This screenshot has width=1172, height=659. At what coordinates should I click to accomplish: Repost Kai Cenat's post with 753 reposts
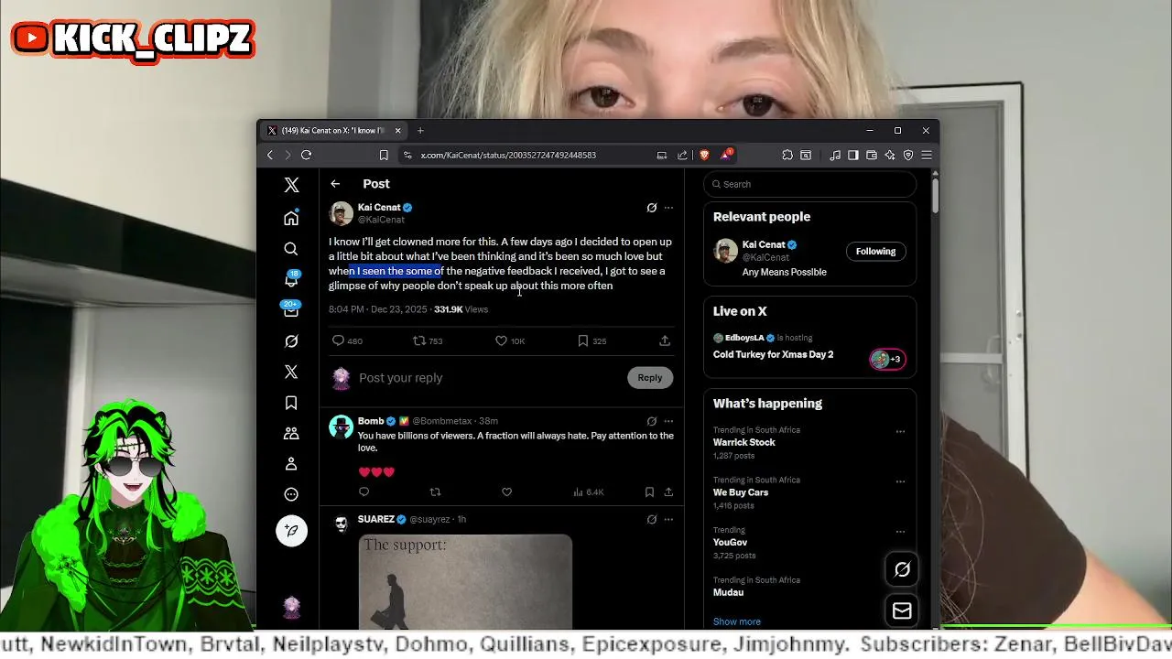coord(419,340)
